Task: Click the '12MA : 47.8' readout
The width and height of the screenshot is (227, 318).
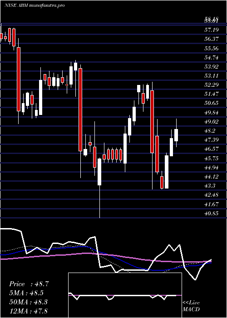Action: (x=28, y=311)
